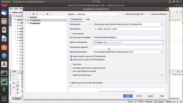Click the pin tab icon in Run panel

14,88
